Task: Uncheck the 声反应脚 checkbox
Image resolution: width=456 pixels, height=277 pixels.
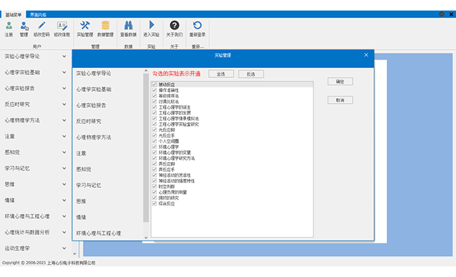Action: pyautogui.click(x=154, y=163)
